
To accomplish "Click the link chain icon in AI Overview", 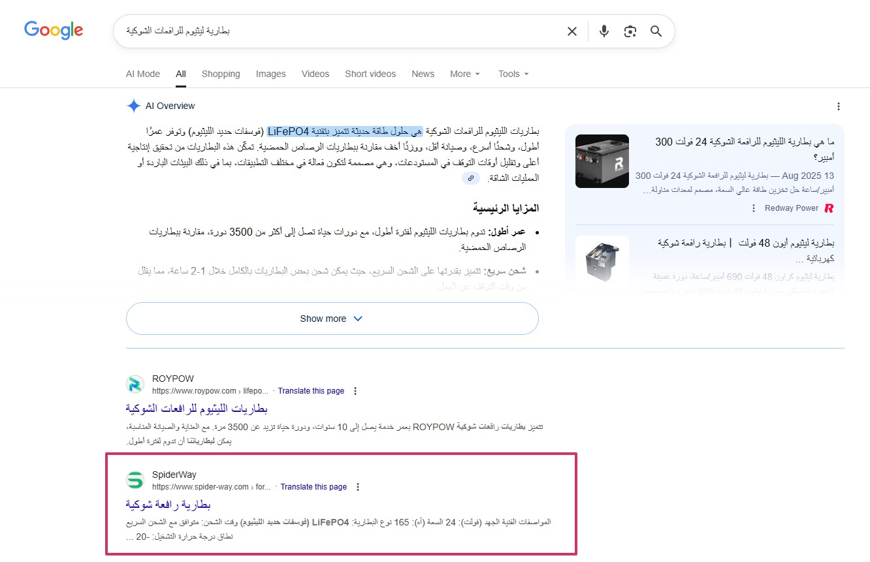I will (x=470, y=178).
